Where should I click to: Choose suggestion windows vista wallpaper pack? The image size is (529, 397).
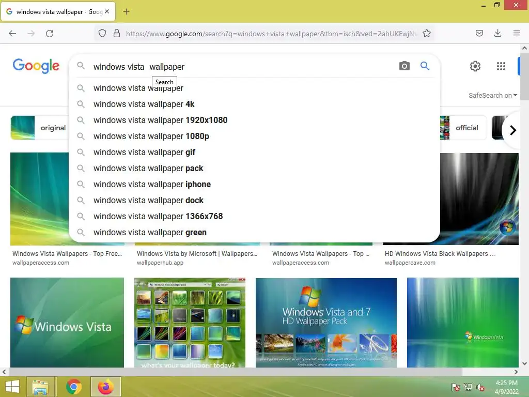pos(255,168)
